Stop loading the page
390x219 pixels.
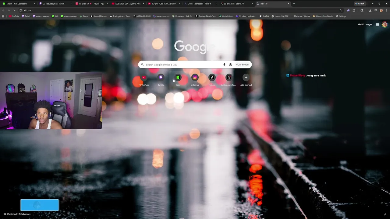14,10
